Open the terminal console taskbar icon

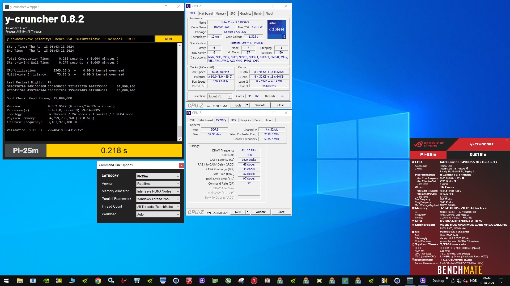click(410, 281)
